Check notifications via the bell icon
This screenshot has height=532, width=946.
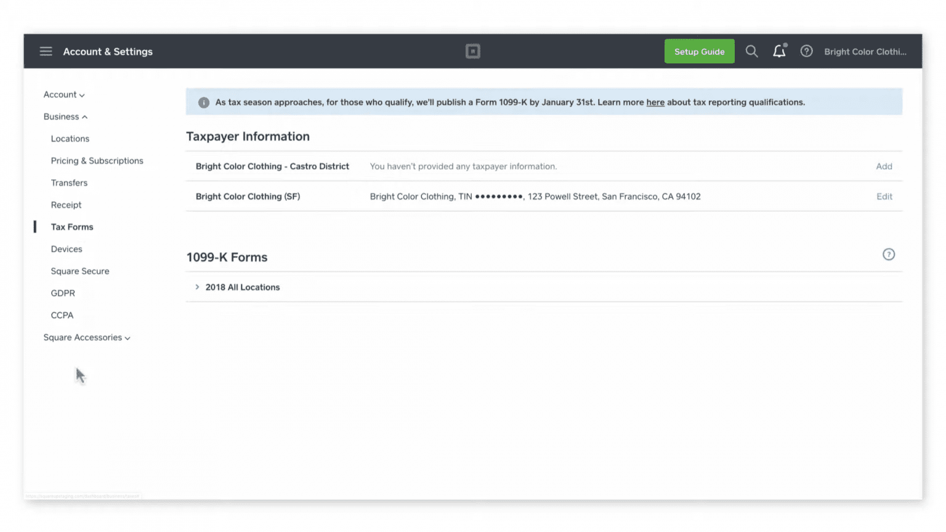779,51
